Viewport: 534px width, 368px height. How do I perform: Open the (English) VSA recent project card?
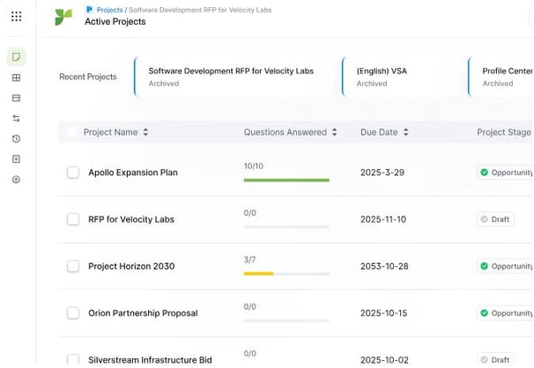pos(402,77)
